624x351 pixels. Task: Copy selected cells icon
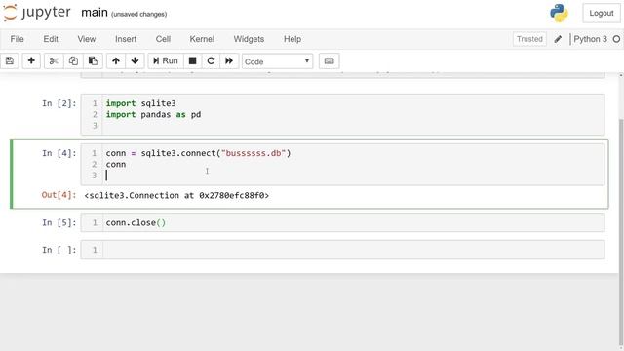73,60
